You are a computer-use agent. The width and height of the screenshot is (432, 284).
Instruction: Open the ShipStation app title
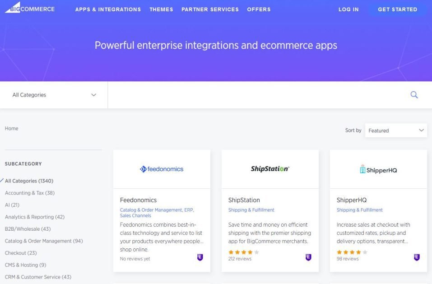pyautogui.click(x=244, y=200)
